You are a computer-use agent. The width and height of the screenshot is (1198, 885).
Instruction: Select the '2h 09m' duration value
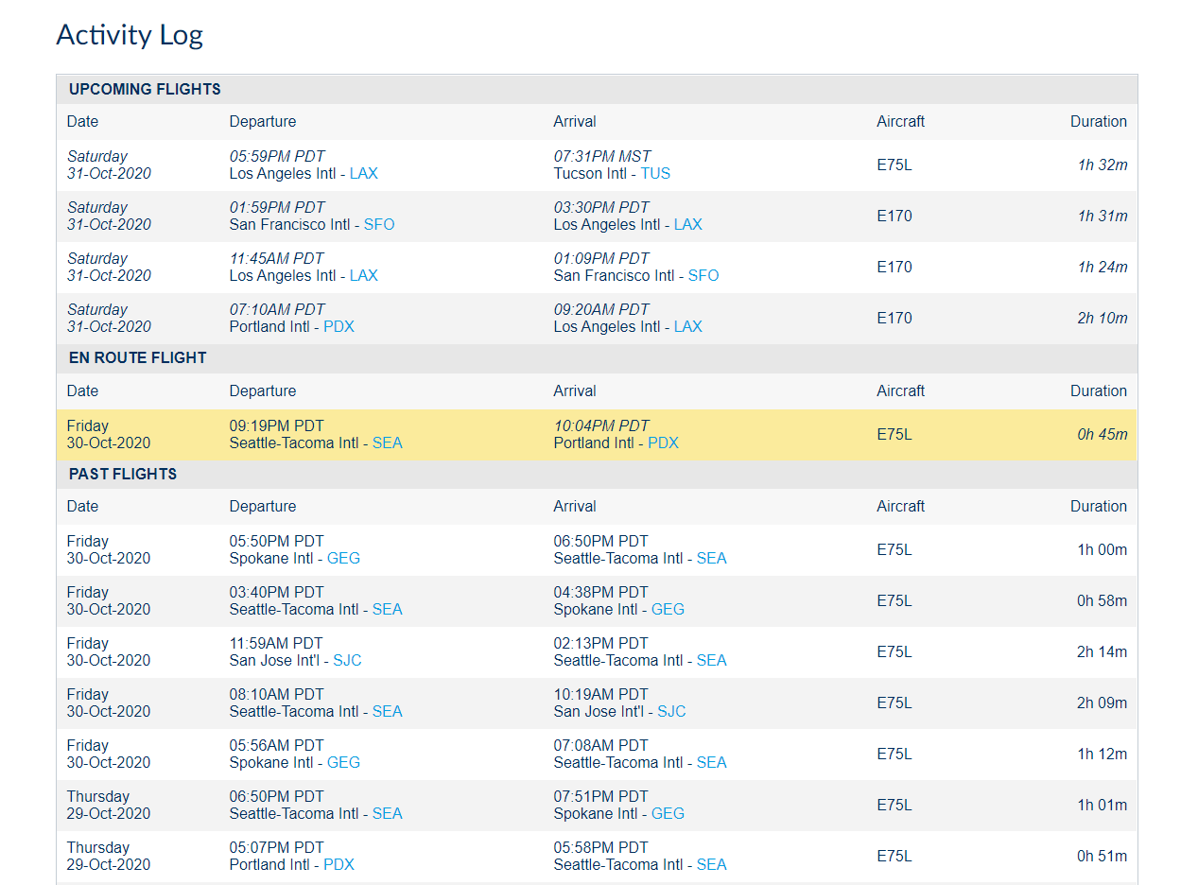coord(1103,703)
